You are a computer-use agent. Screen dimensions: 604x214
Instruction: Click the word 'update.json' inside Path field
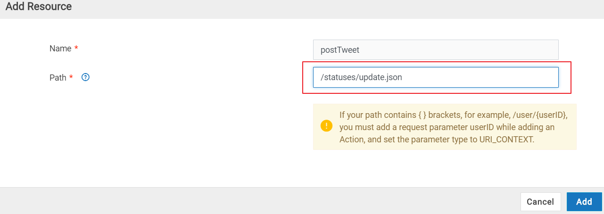pyautogui.click(x=380, y=77)
